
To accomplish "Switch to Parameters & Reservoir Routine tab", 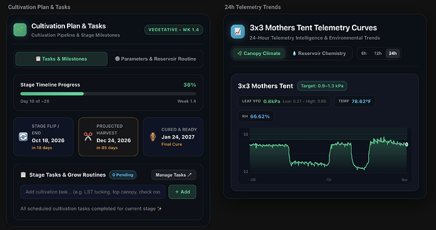I will (155, 59).
